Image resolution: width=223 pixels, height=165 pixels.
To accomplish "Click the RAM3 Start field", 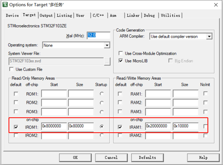I will point(158,112).
